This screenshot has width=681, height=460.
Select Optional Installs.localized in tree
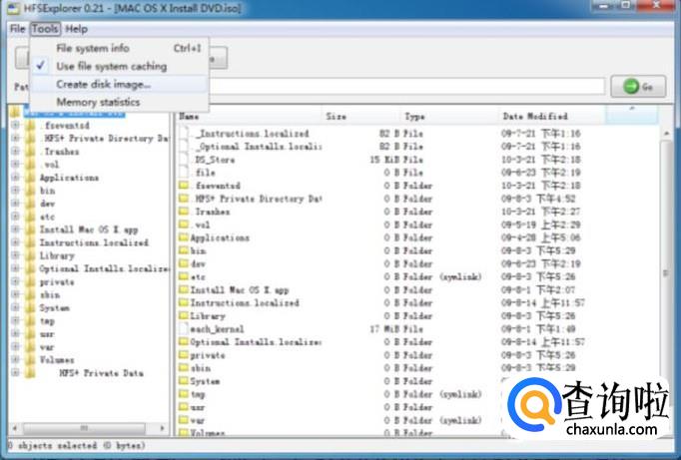point(104,268)
